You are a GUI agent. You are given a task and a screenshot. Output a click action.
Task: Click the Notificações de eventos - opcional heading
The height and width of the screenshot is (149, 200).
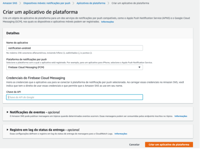(x=35, y=112)
